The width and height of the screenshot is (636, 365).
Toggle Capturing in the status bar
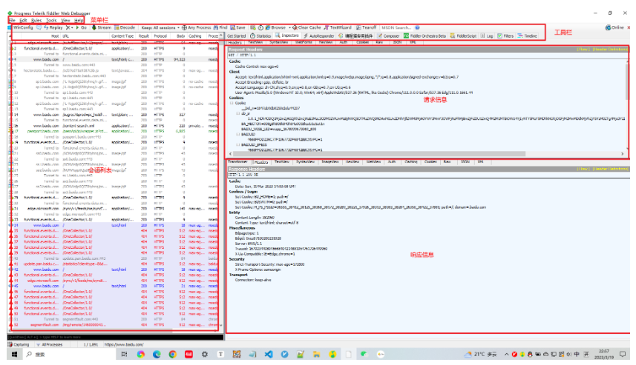pyautogui.click(x=19, y=345)
